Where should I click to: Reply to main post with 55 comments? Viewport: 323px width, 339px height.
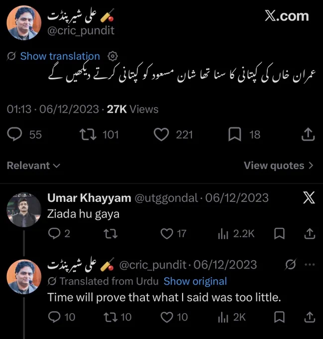(x=14, y=134)
